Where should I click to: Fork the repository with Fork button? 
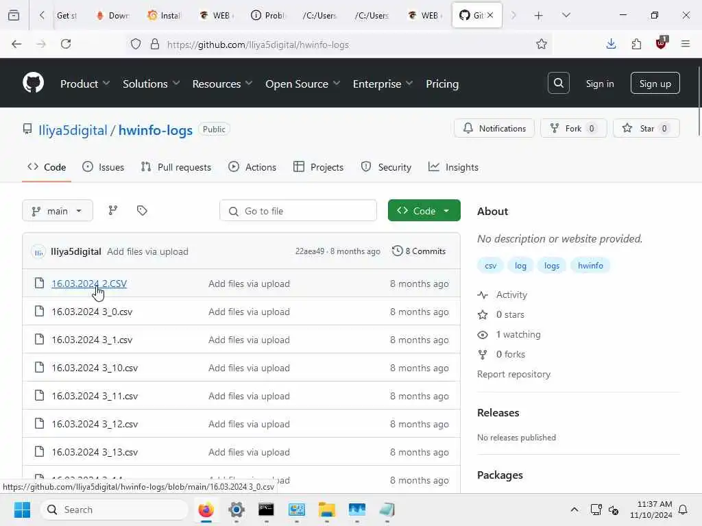click(x=574, y=128)
